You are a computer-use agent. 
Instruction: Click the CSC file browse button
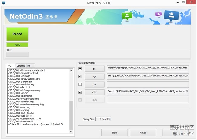coord(94,92)
